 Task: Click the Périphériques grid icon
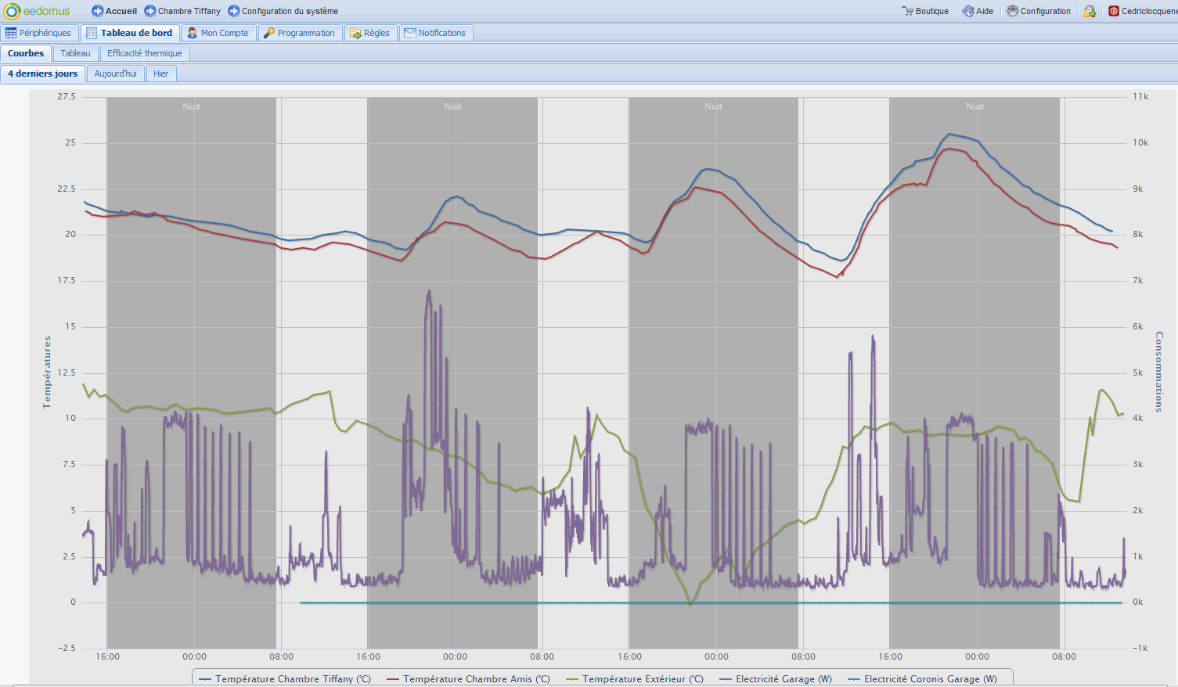tap(11, 33)
